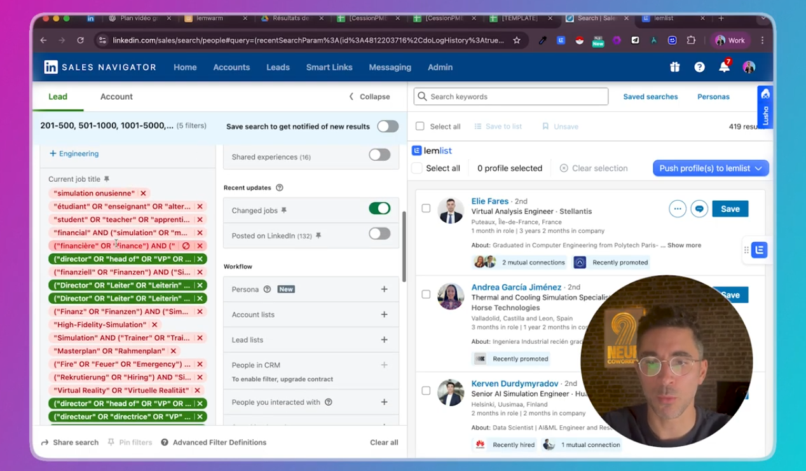Message Elie Fares with the chat icon
The image size is (806, 471).
pos(699,208)
